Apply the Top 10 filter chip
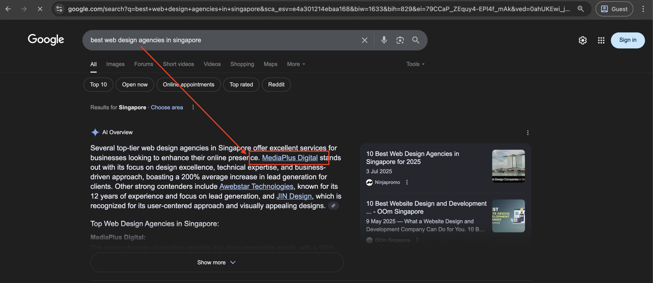653x283 pixels. pos(98,84)
